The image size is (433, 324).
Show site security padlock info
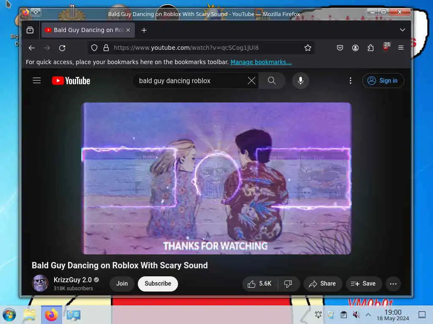(x=106, y=48)
